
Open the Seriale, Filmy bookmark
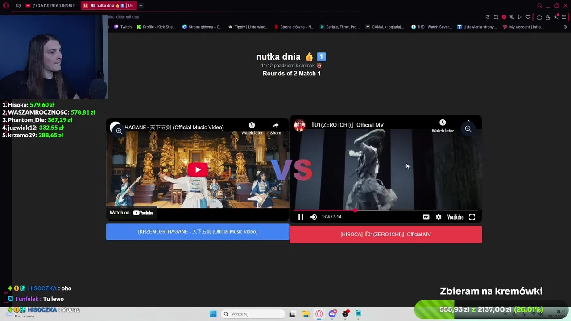339,27
